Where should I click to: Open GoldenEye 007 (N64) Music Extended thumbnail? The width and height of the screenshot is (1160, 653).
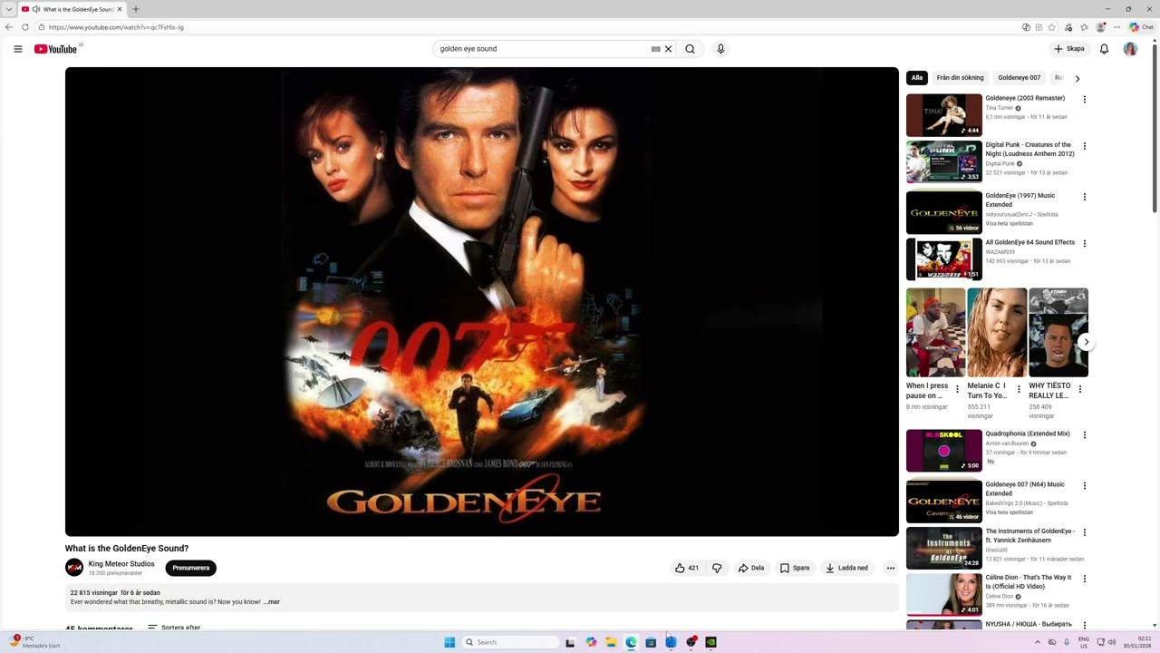[x=943, y=502]
